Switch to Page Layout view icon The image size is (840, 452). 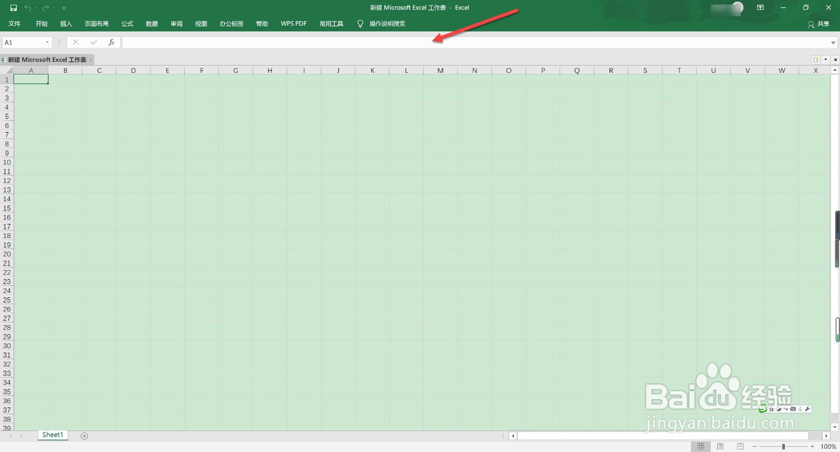click(x=720, y=446)
